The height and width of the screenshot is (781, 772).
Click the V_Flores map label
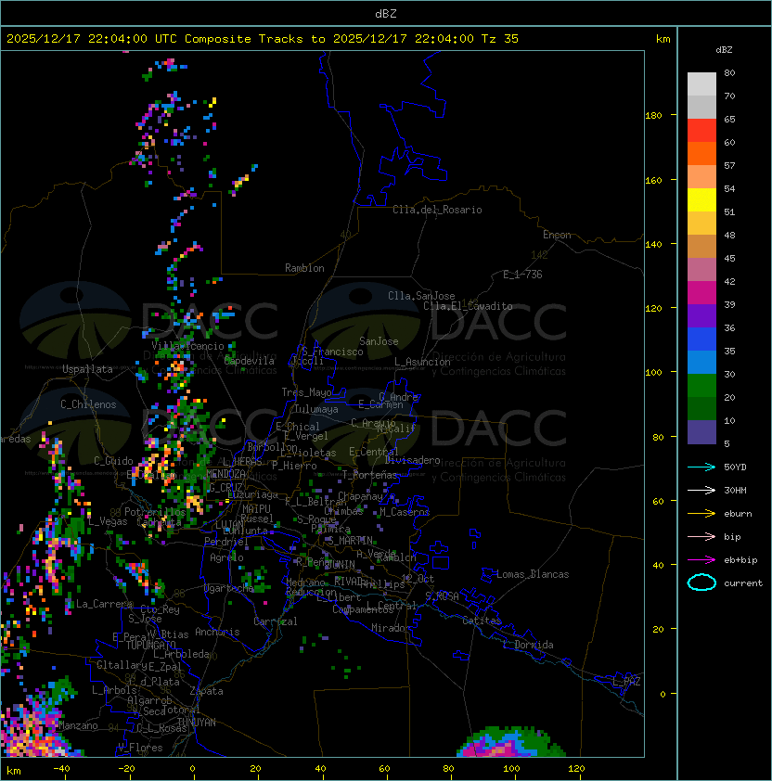(140, 748)
